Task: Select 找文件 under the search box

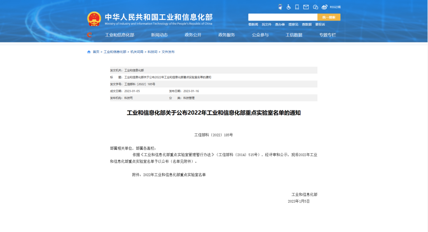Action: (267, 25)
